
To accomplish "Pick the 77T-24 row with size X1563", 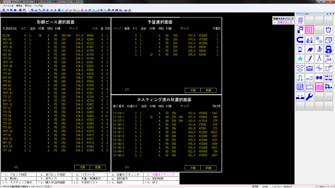I will (x=56, y=150).
